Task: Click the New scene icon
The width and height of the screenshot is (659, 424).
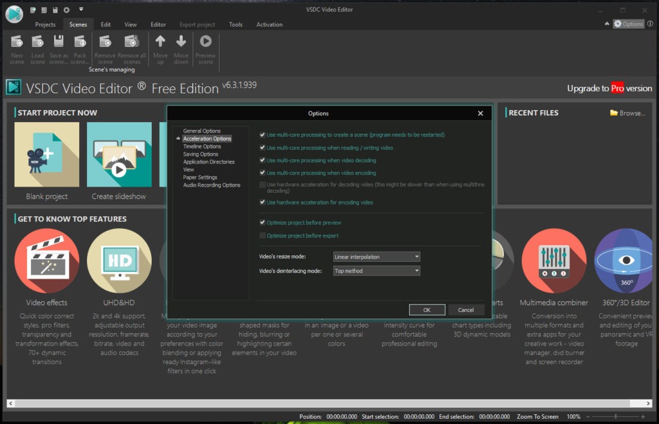Action: 17,42
